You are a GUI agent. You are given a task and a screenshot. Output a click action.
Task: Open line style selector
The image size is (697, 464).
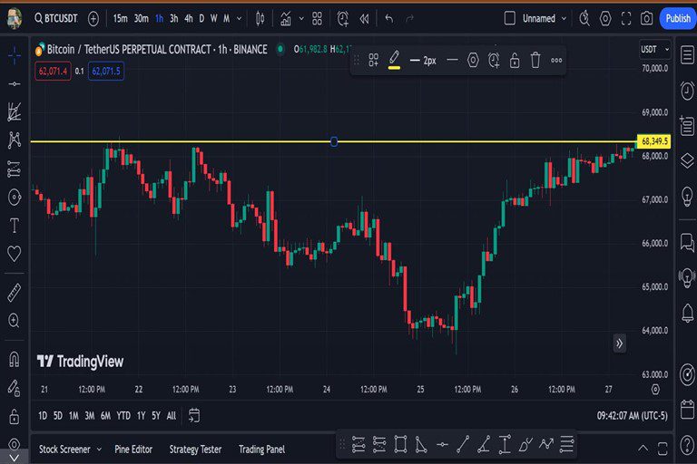[452, 60]
